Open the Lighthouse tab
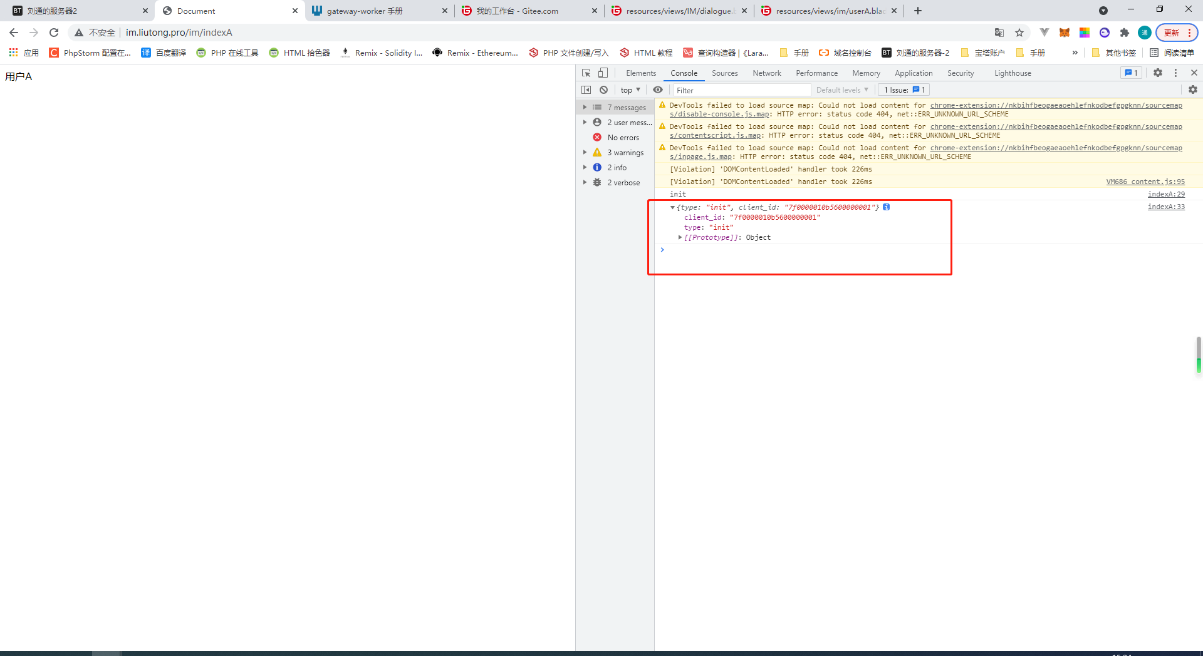1203x656 pixels. [1013, 73]
